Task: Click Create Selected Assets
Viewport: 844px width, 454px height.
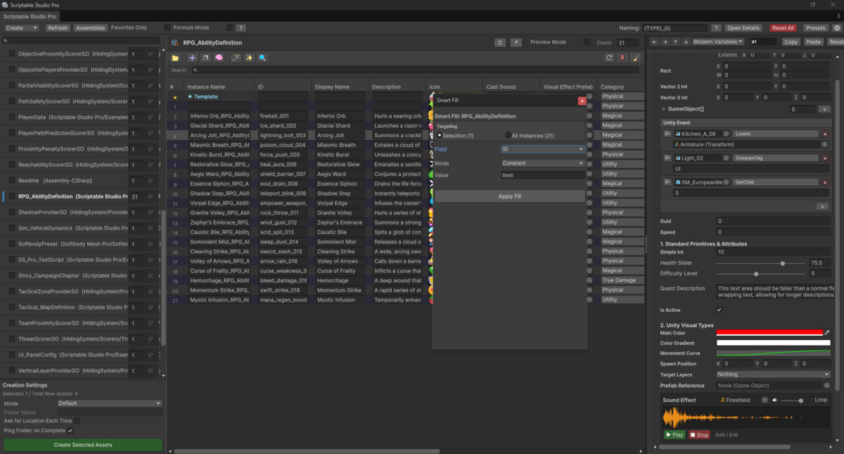Action: (82, 445)
